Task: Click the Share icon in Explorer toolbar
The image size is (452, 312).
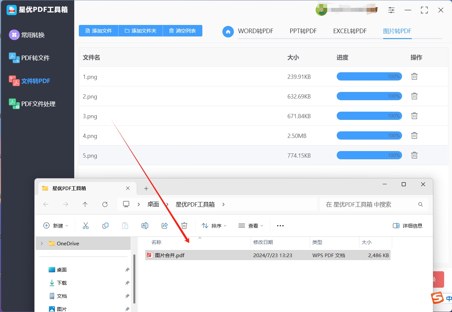Action: pyautogui.click(x=165, y=226)
